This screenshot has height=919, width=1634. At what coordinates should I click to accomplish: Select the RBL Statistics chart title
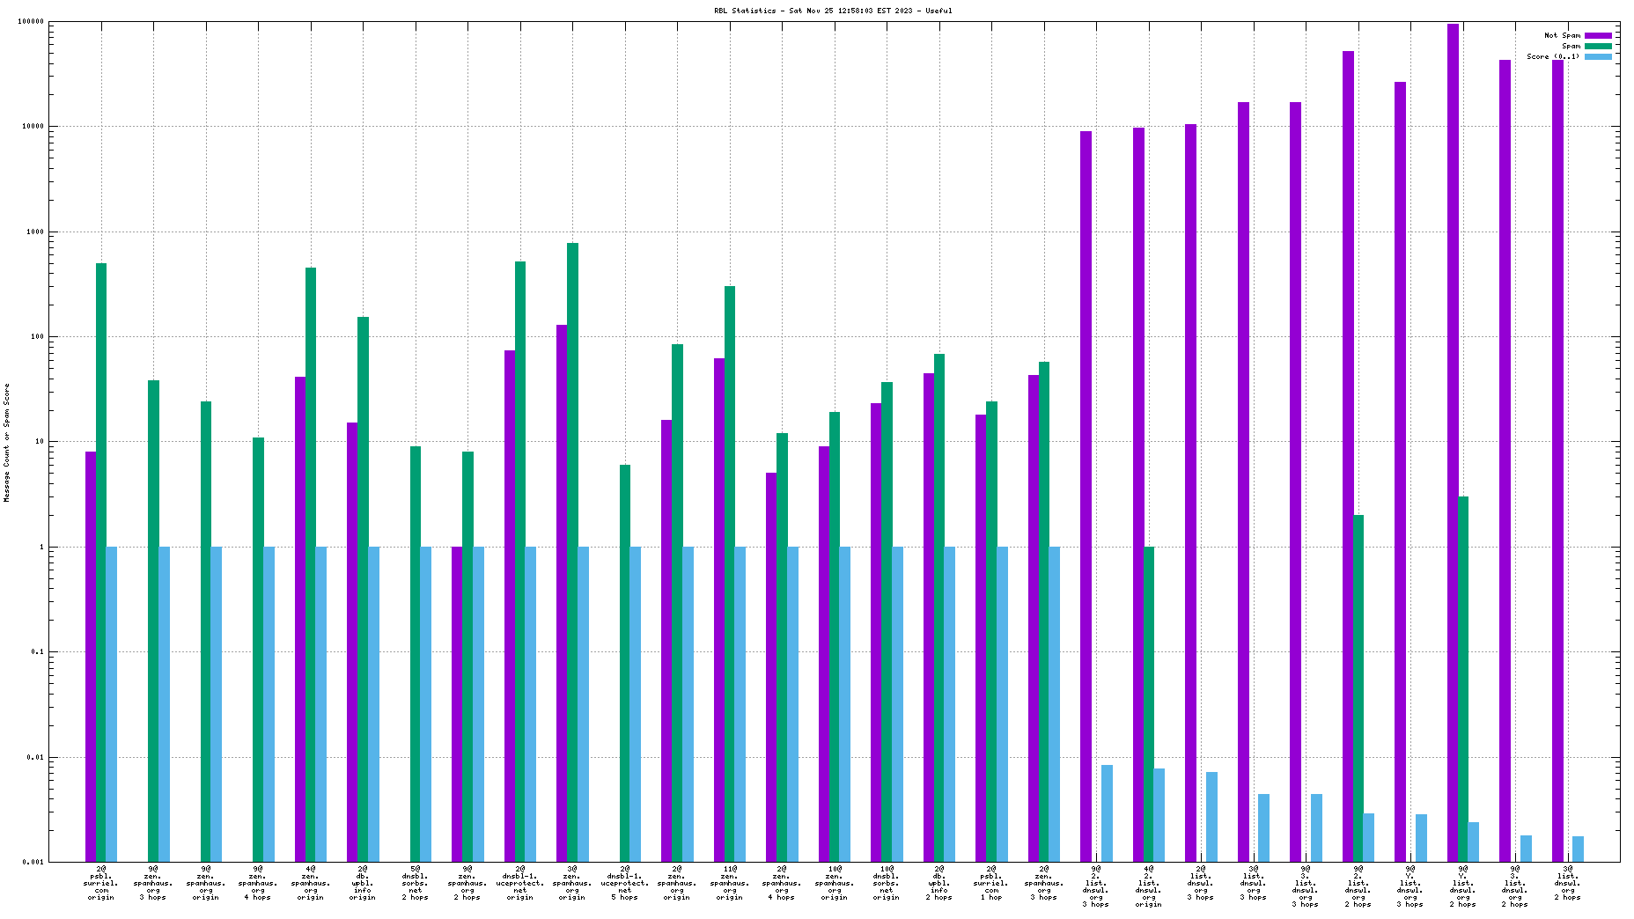833,11
